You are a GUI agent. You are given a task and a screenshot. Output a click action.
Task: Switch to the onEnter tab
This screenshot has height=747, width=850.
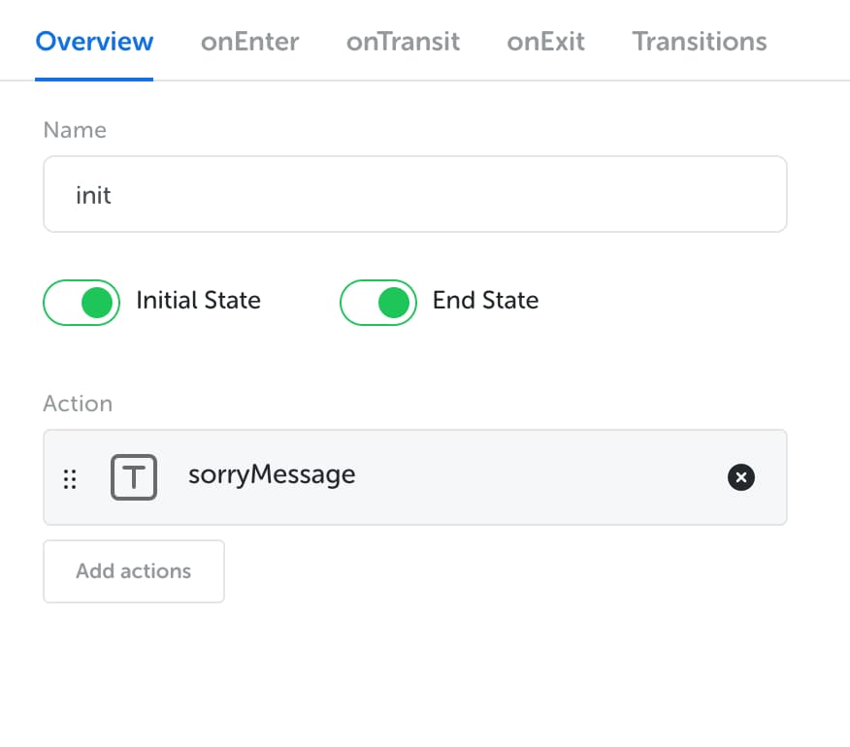pos(249,42)
